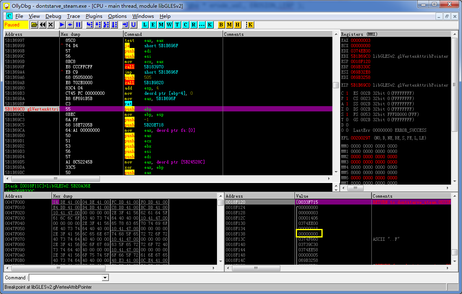The width and height of the screenshot is (462, 294).
Task: Run the program with the play icon
Action: (62, 25)
